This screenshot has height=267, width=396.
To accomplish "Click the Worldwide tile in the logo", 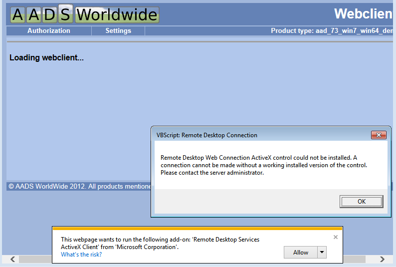I will click(117, 15).
